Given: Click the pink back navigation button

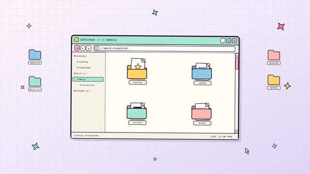Looking at the screenshot, I should click(x=77, y=48).
